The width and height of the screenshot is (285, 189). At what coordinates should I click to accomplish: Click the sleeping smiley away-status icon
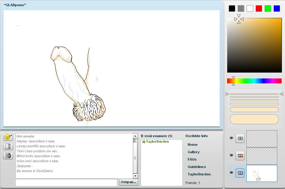point(8,137)
